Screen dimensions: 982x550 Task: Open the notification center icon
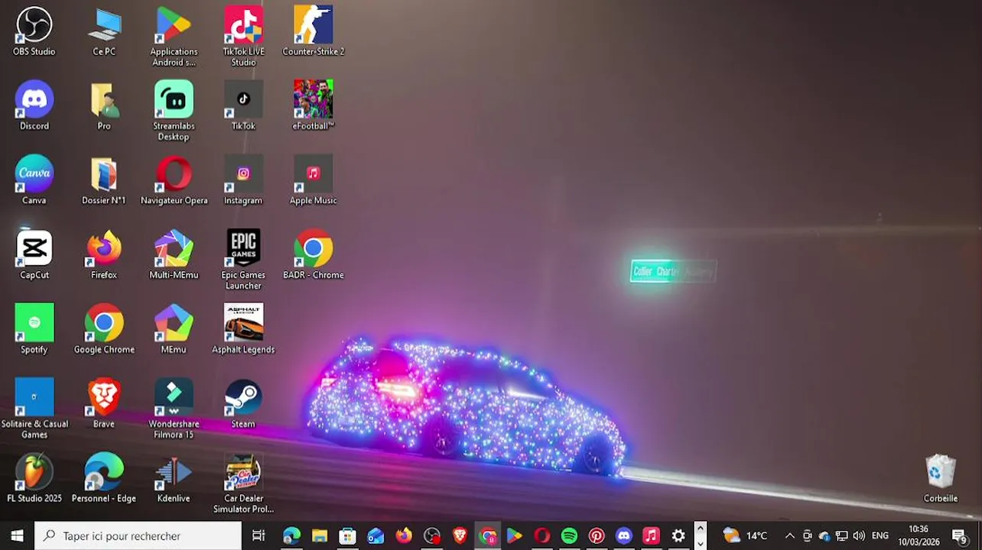(x=961, y=535)
